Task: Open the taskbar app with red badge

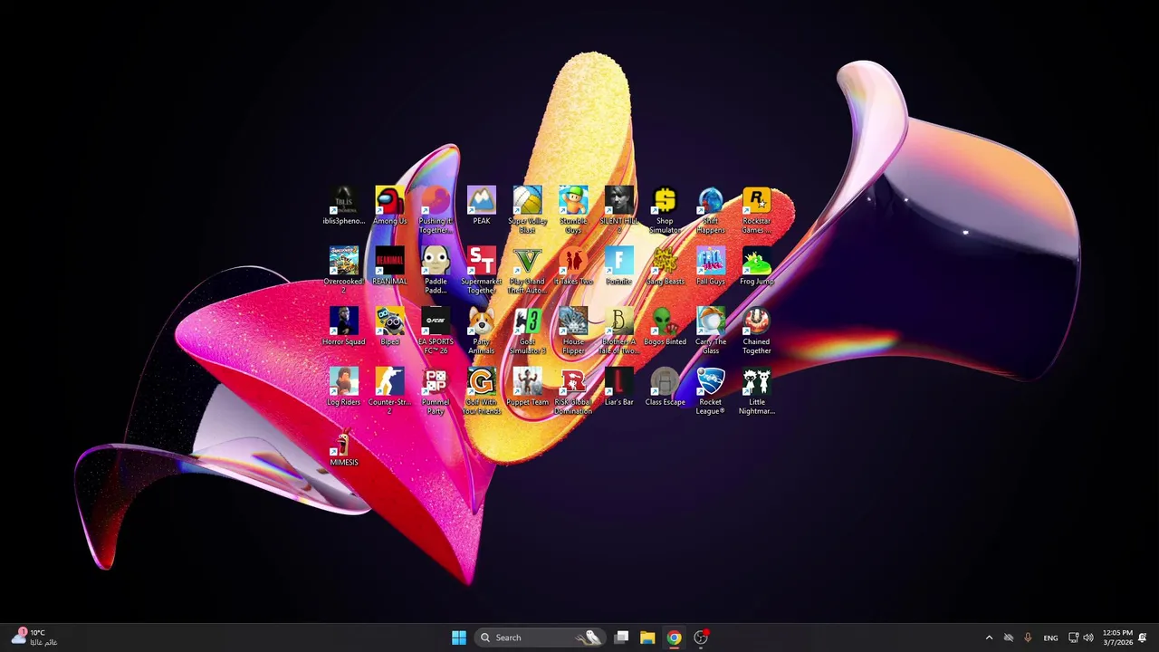Action: pos(701,638)
